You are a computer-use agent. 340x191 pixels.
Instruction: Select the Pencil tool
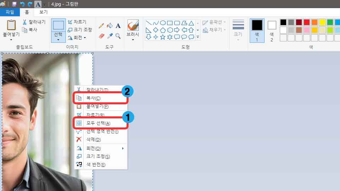point(101,26)
